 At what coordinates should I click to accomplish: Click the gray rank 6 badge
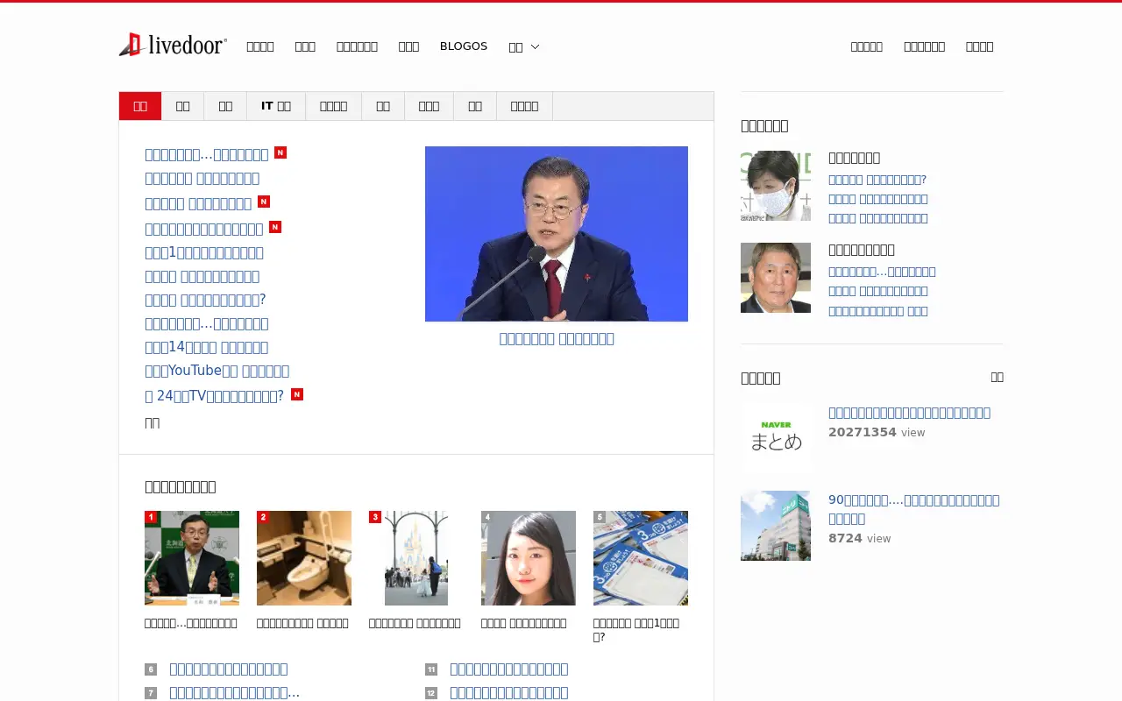click(151, 669)
